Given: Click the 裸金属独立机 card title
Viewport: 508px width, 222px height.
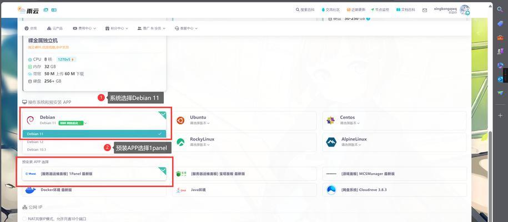Looking at the screenshot, I should 43,41.
